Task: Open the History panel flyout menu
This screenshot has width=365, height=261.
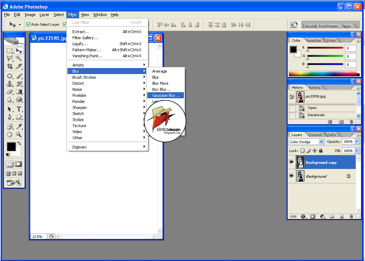Action: point(358,88)
